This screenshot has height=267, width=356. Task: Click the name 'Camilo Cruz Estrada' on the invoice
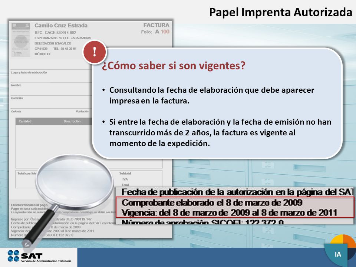(x=61, y=26)
